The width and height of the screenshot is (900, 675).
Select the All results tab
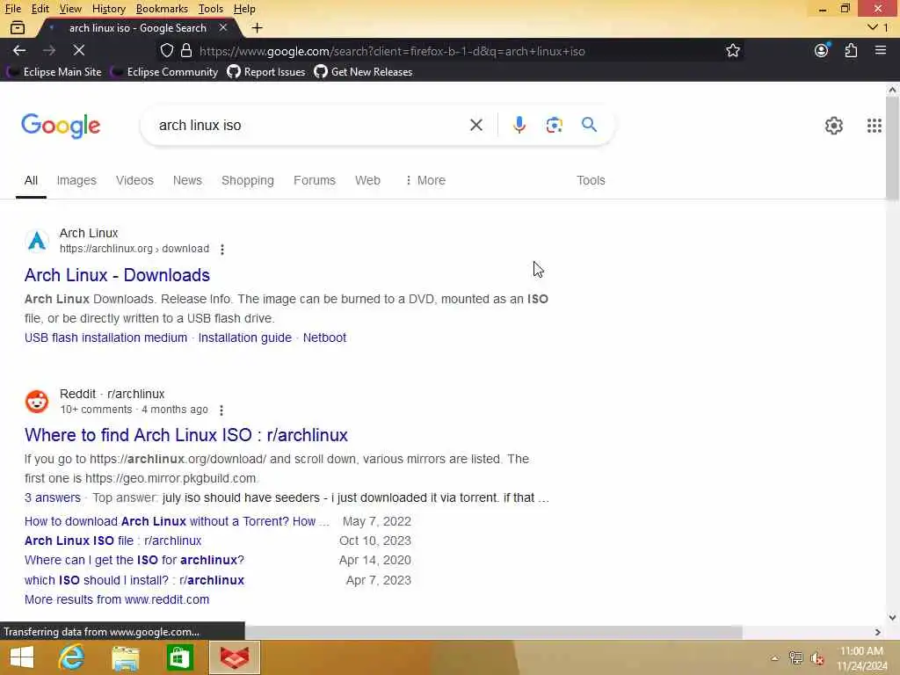(31, 180)
